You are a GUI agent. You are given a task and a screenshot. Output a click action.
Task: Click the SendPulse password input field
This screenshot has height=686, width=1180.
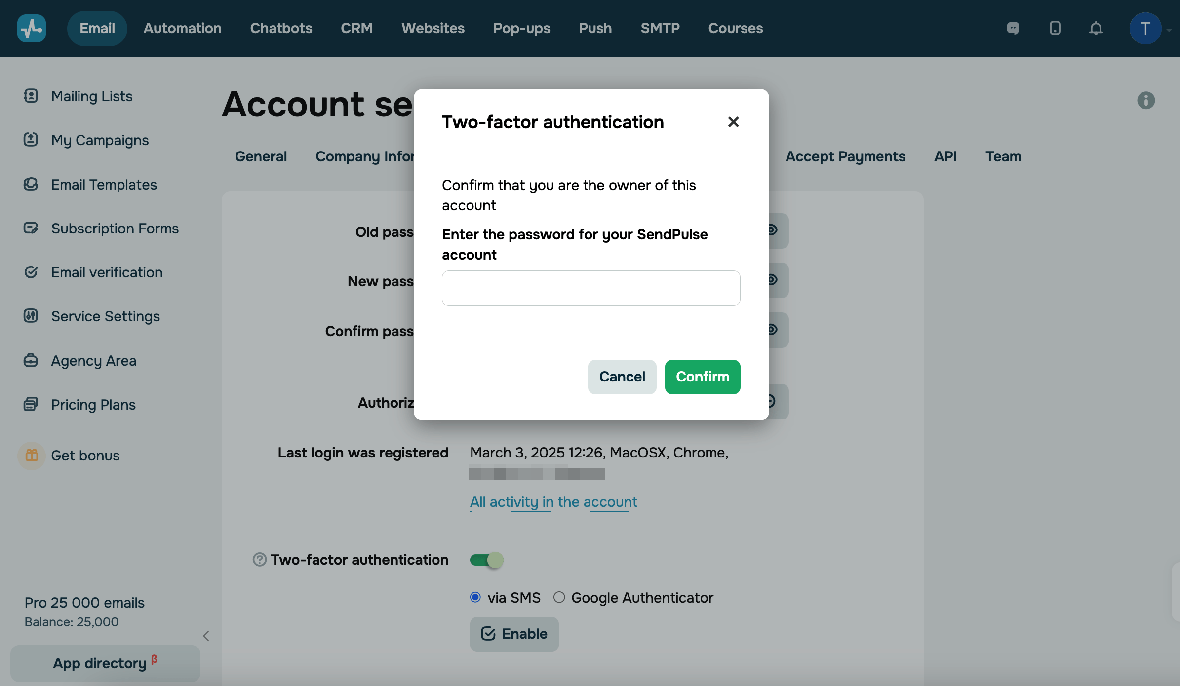[x=591, y=288]
